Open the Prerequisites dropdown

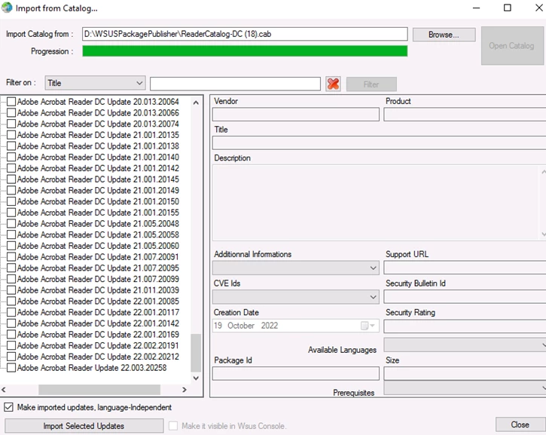point(465,388)
